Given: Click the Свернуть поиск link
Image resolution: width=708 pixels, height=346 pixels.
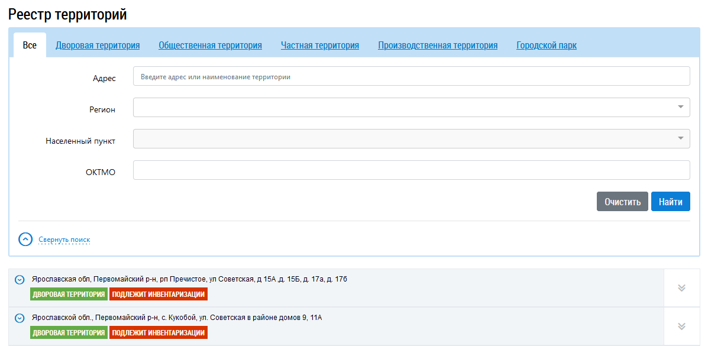Looking at the screenshot, I should tap(64, 240).
